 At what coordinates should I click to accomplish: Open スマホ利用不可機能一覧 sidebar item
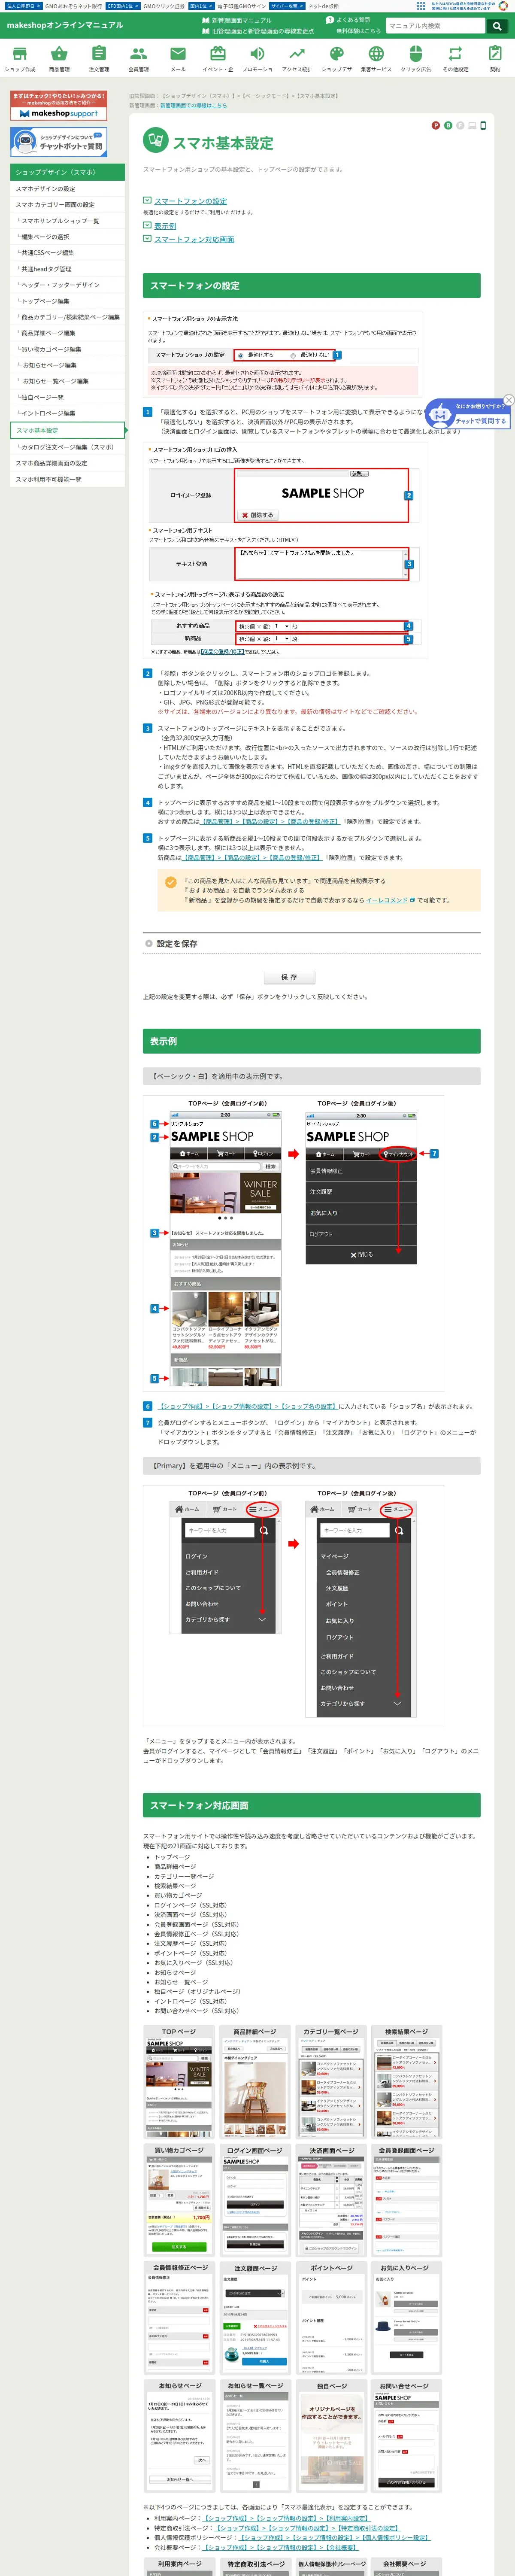tap(68, 480)
